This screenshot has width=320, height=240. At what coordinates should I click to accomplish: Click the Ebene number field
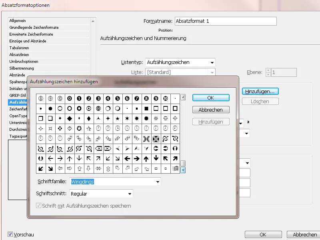click(x=284, y=72)
